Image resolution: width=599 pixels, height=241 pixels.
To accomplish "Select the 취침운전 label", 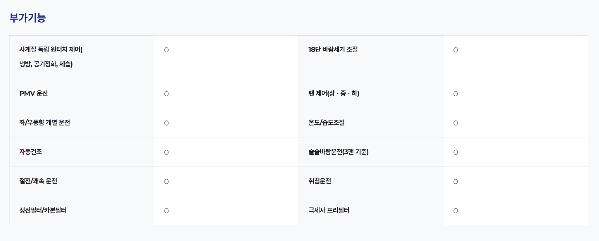I will [320, 181].
